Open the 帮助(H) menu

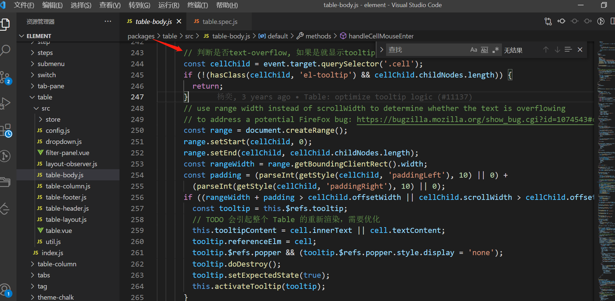click(x=227, y=5)
